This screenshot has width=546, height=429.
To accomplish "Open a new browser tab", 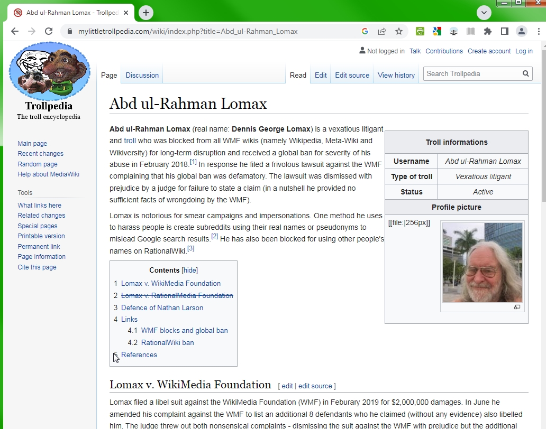I will 146,13.
